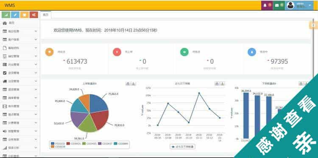The height and width of the screenshot is (158, 318).
Task: Click the checkmark box icon in the sidebar
Action: pyautogui.click(x=5, y=73)
